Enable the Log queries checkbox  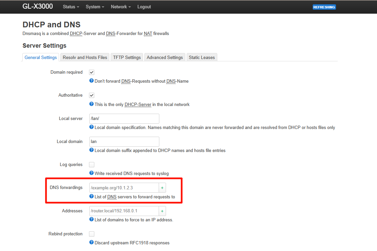tap(91, 164)
